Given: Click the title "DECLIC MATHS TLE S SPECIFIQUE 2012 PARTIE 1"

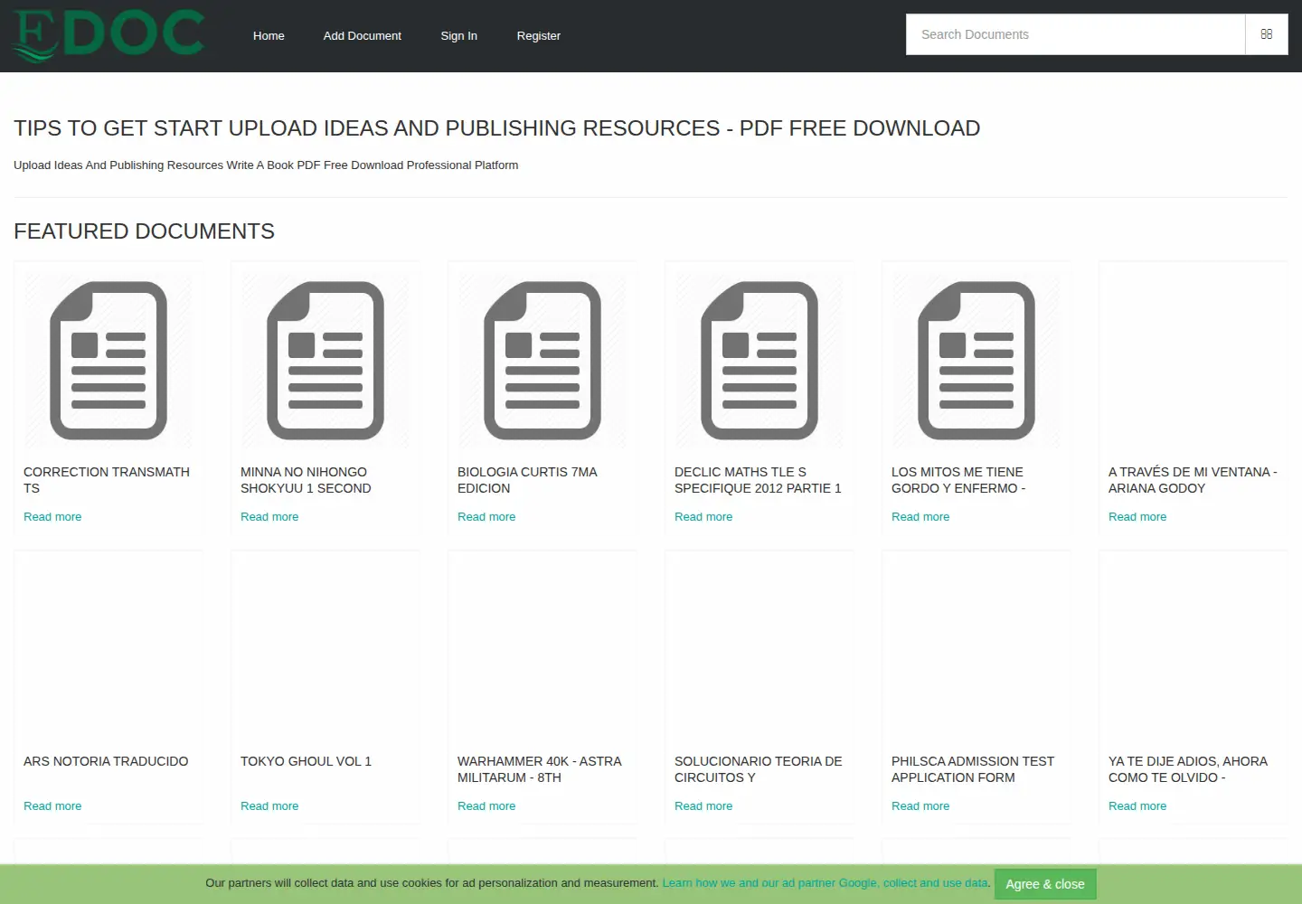Looking at the screenshot, I should tap(758, 480).
